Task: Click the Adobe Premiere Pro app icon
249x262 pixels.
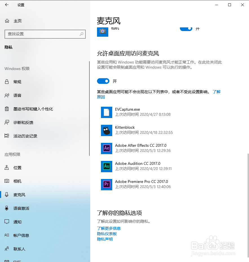Action: click(106, 184)
